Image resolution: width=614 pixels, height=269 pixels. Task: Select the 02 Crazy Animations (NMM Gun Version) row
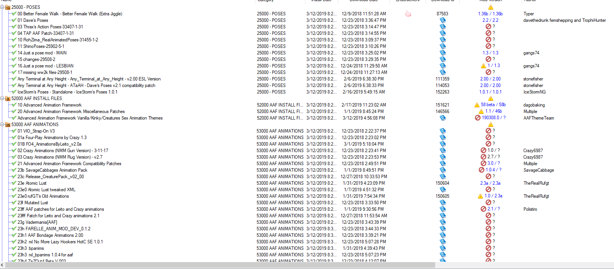tap(63, 151)
